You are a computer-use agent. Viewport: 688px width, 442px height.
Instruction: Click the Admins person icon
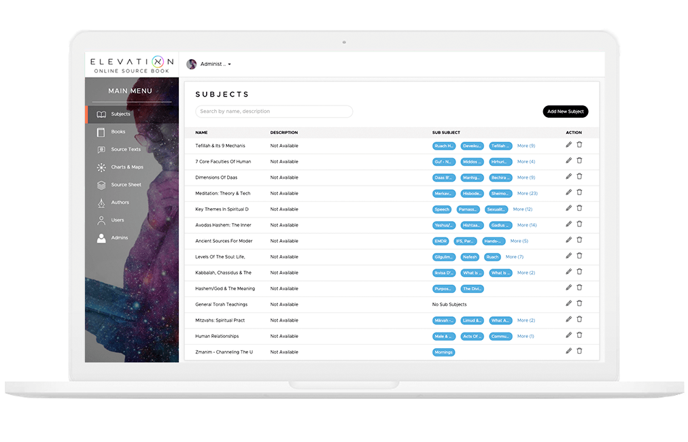(x=101, y=238)
